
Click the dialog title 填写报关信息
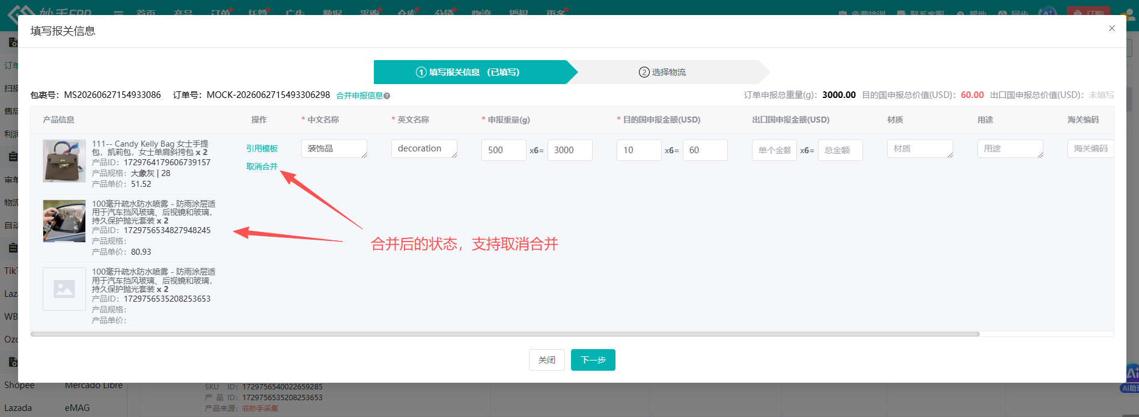click(x=63, y=31)
